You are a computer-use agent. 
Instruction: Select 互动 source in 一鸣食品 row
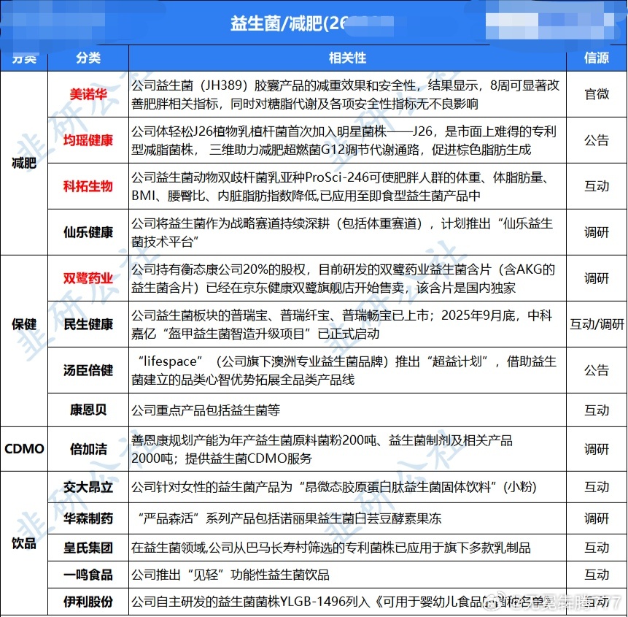pos(597,575)
